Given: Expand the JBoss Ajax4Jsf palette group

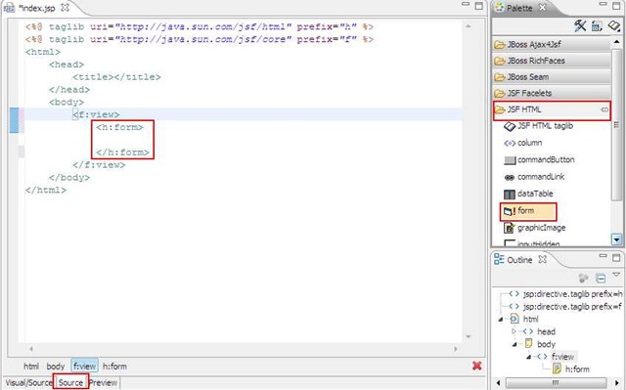Looking at the screenshot, I should [x=552, y=44].
